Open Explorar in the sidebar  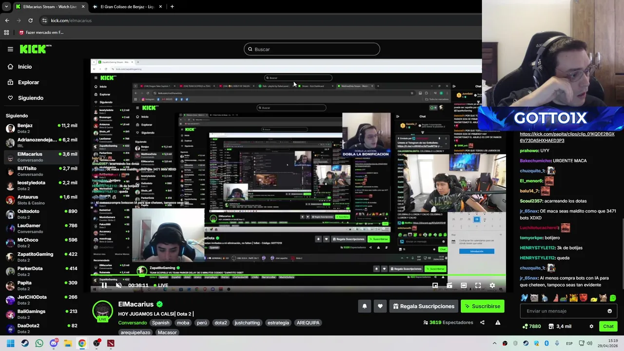(23, 82)
